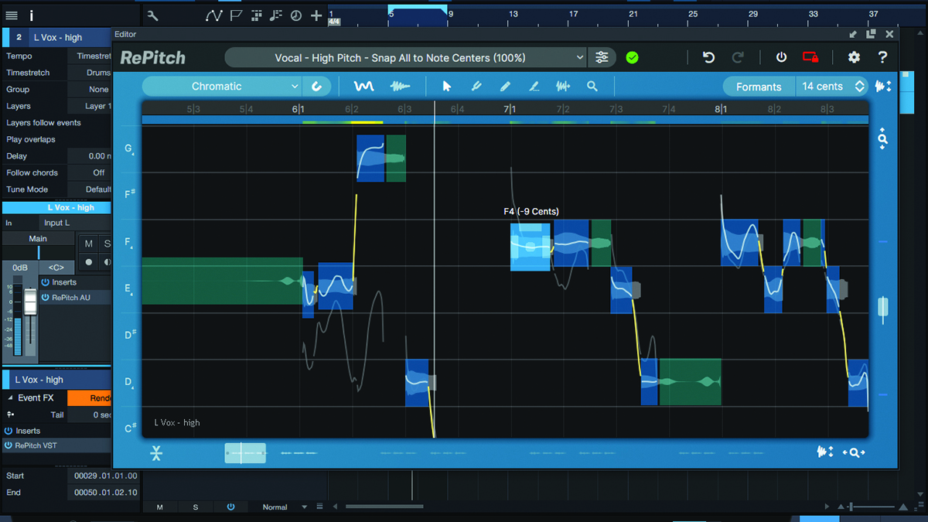Click the Main output button
Viewport: 928px width, 522px height.
point(38,239)
